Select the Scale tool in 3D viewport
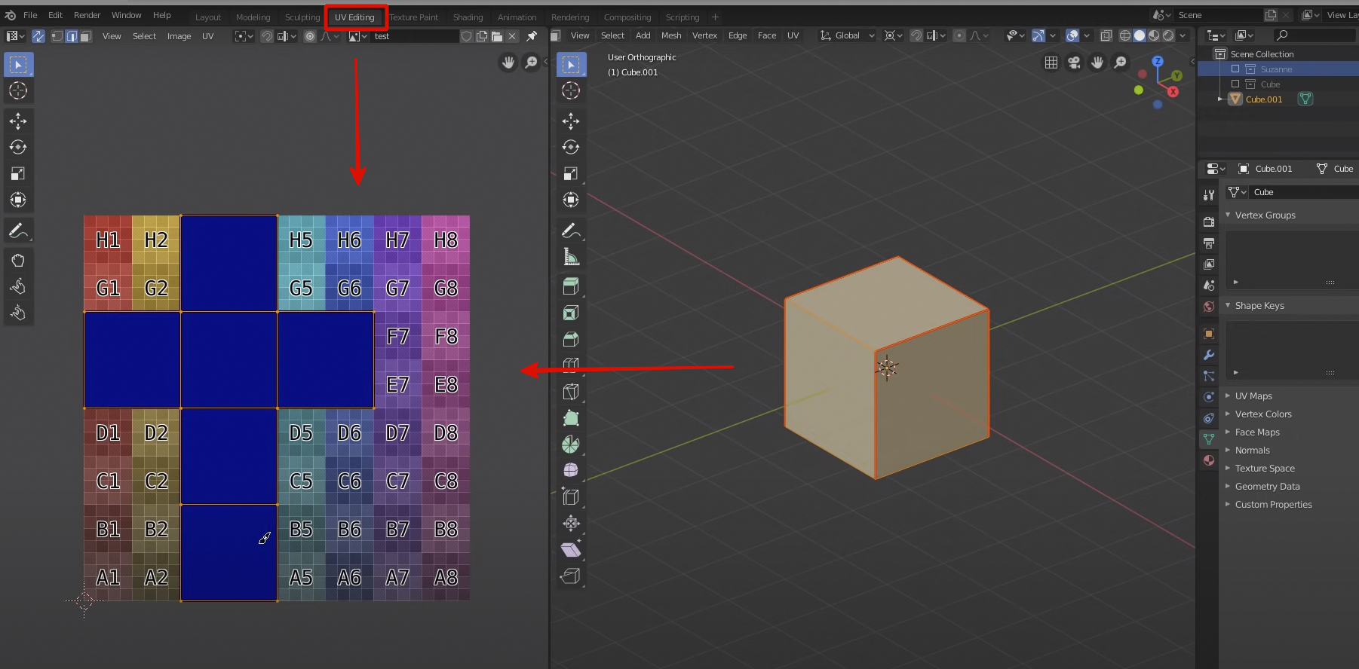1359x669 pixels. tap(571, 174)
